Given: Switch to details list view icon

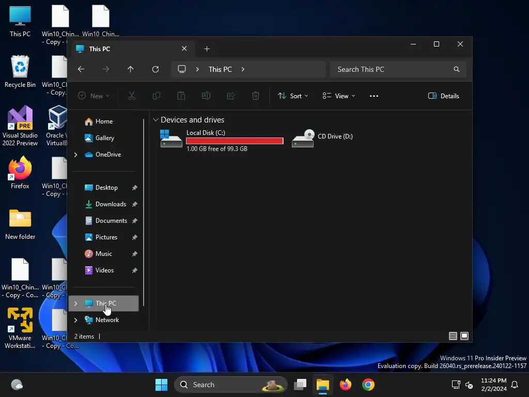Looking at the screenshot, I should coord(453,336).
